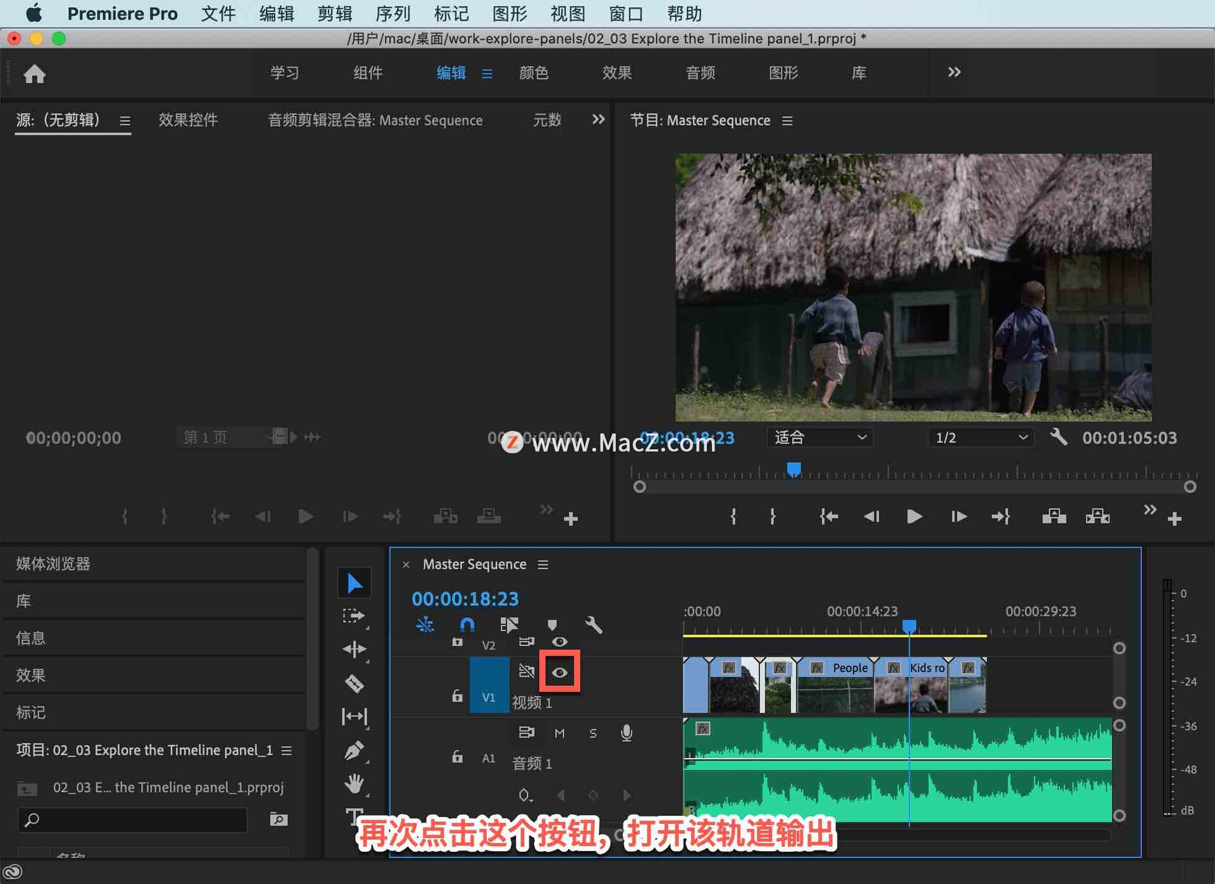Click timeline playhead at 00:00:18:23
This screenshot has height=884, width=1215.
click(x=909, y=626)
